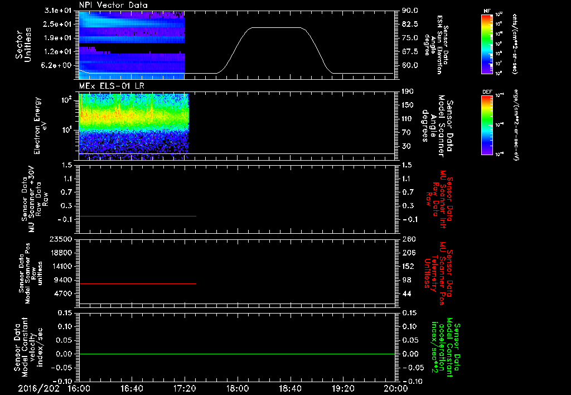Click the red line in MU Scanner +30V panel
This screenshot has height=395, width=571.
pos(138,216)
